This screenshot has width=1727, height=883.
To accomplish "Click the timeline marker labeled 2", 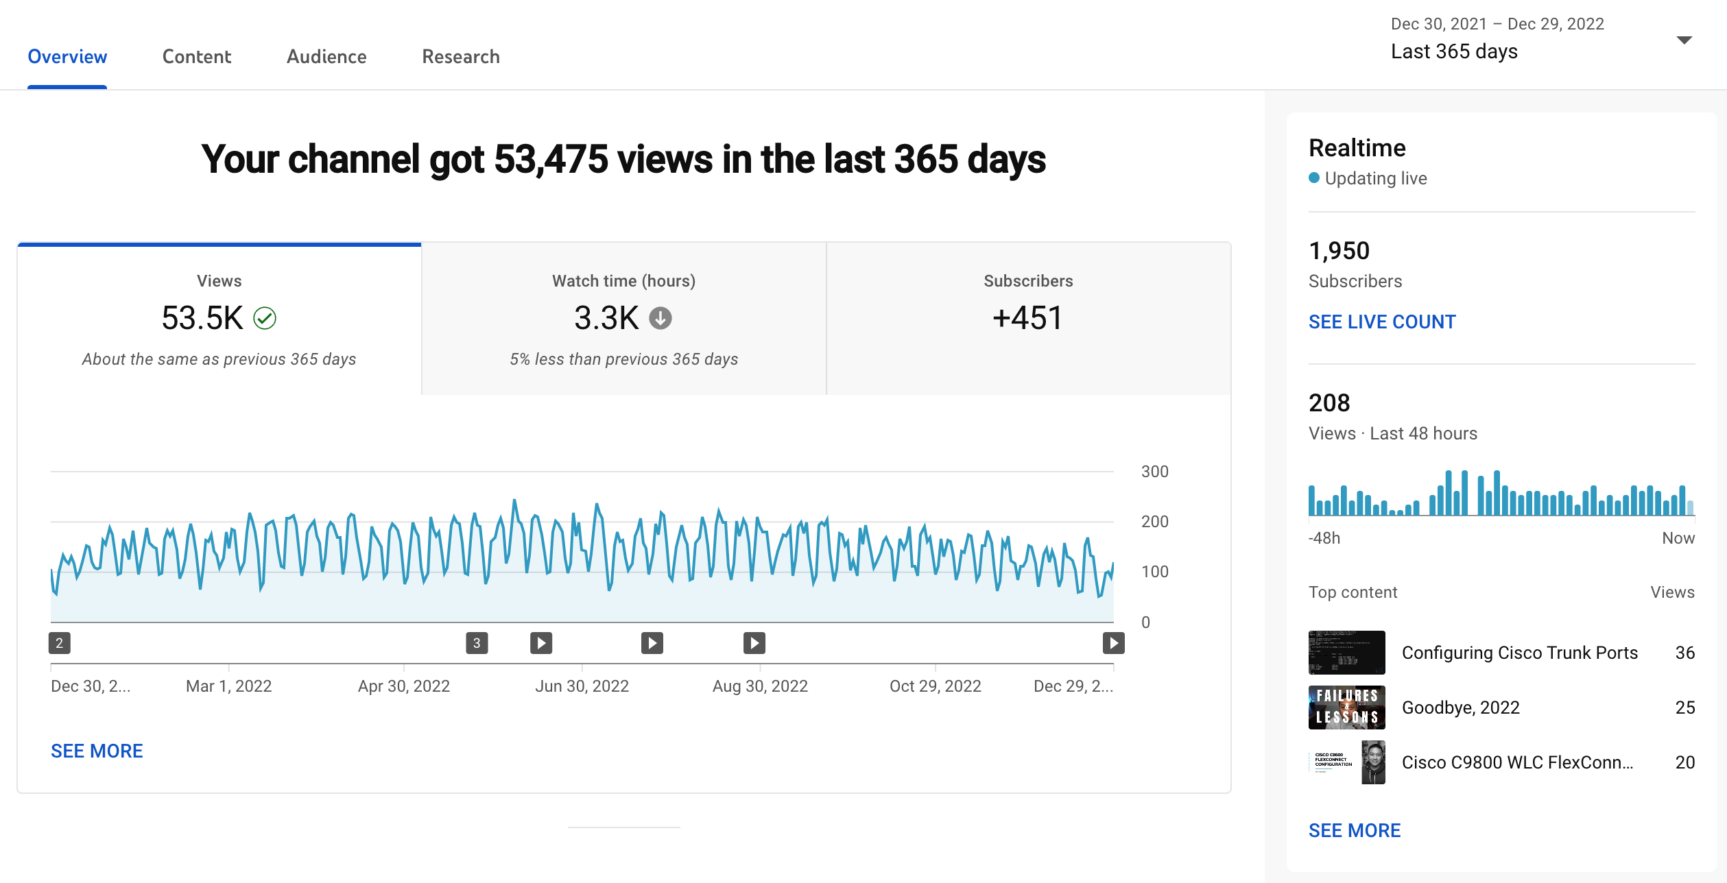I will (x=60, y=643).
